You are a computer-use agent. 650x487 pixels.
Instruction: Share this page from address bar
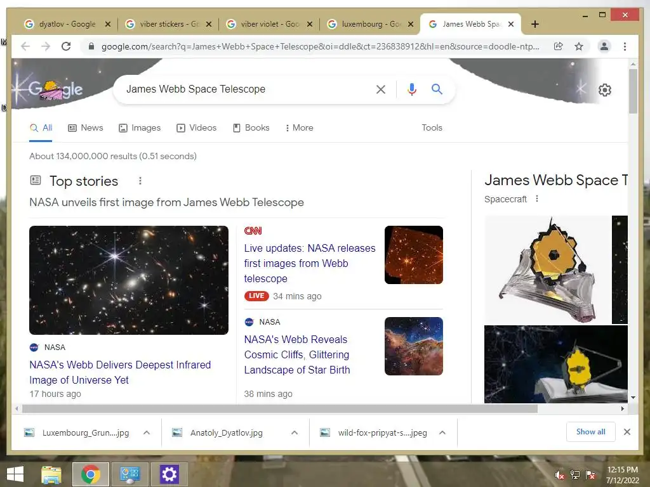(x=559, y=46)
